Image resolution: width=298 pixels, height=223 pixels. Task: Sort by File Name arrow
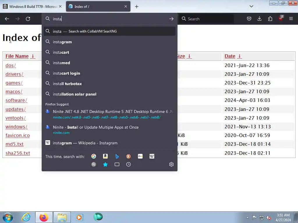coord(33,56)
